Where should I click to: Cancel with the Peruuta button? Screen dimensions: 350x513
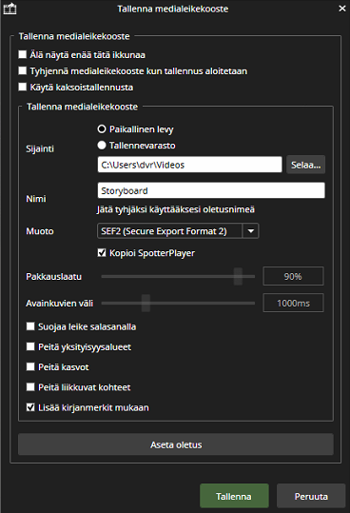[311, 496]
